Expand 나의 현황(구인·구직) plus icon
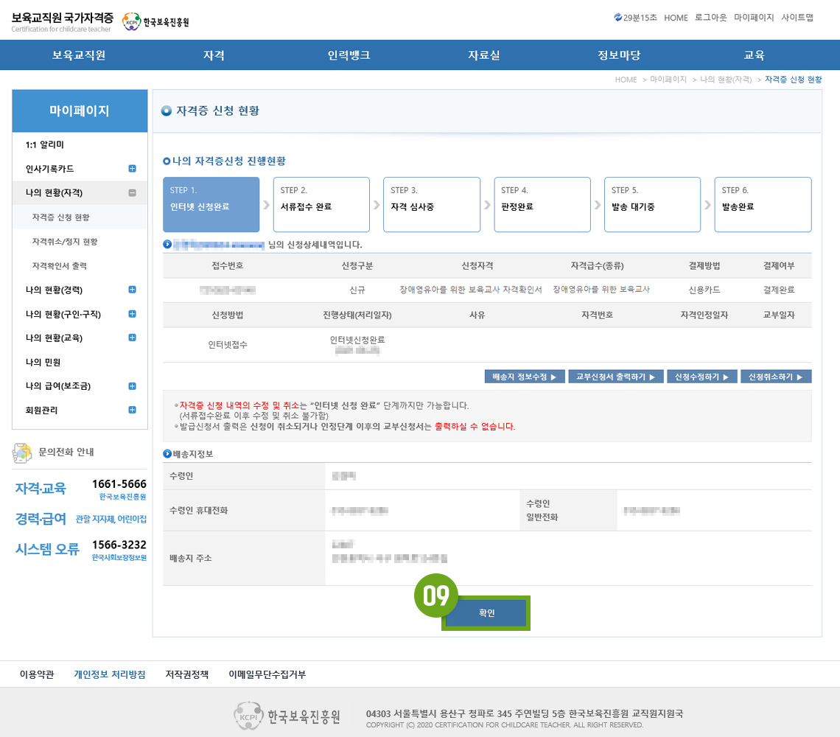The image size is (840, 737). point(133,314)
